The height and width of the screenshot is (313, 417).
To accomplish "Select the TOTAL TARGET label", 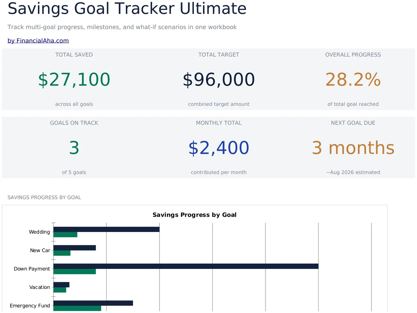I will tap(219, 55).
